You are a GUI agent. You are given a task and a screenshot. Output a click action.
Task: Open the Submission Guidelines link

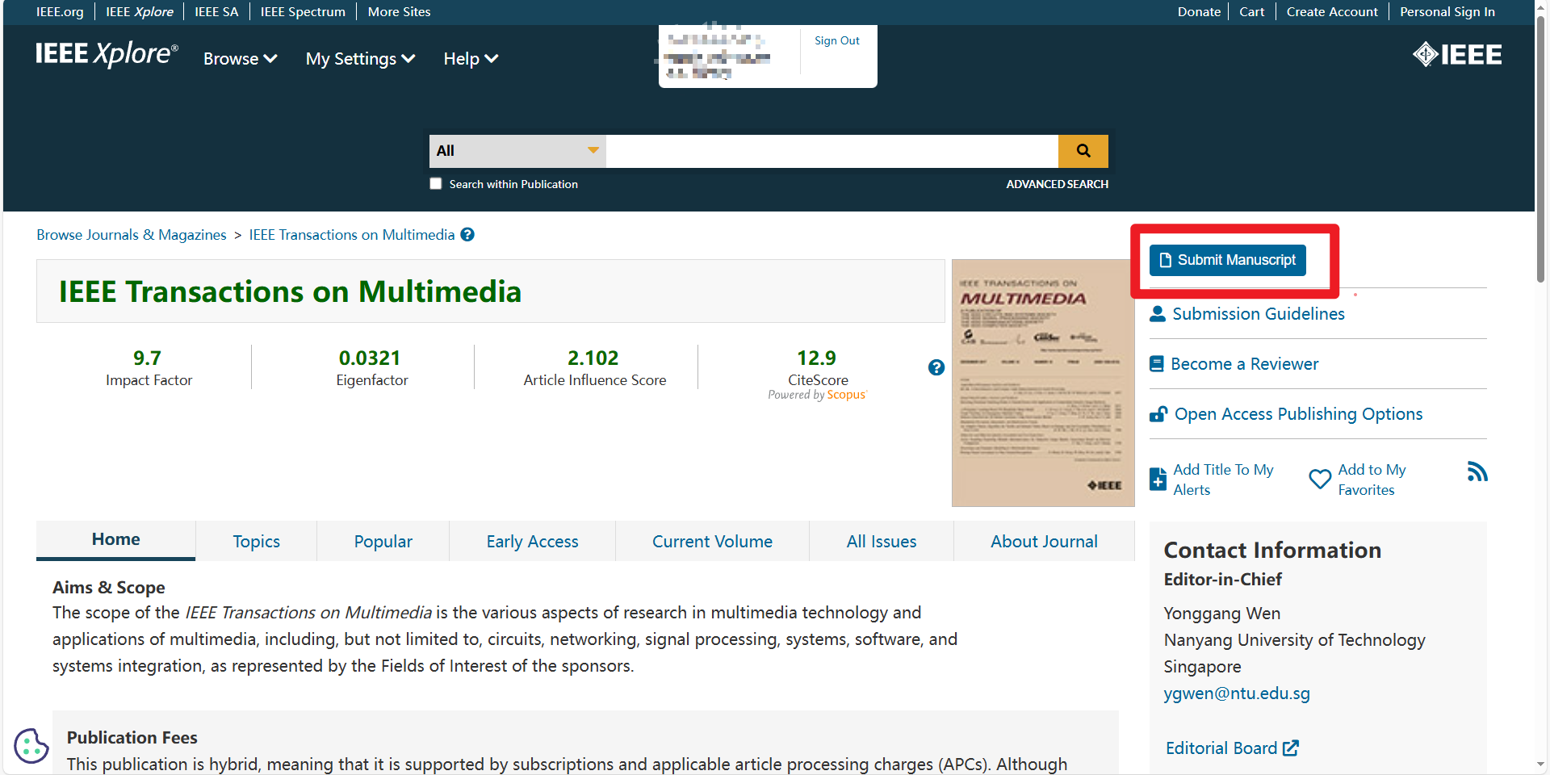pyautogui.click(x=1259, y=314)
